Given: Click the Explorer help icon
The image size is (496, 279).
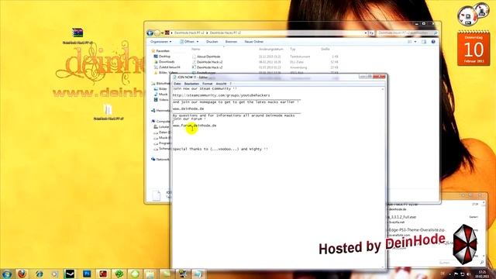Looking at the screenshot, I should pyautogui.click(x=433, y=42).
